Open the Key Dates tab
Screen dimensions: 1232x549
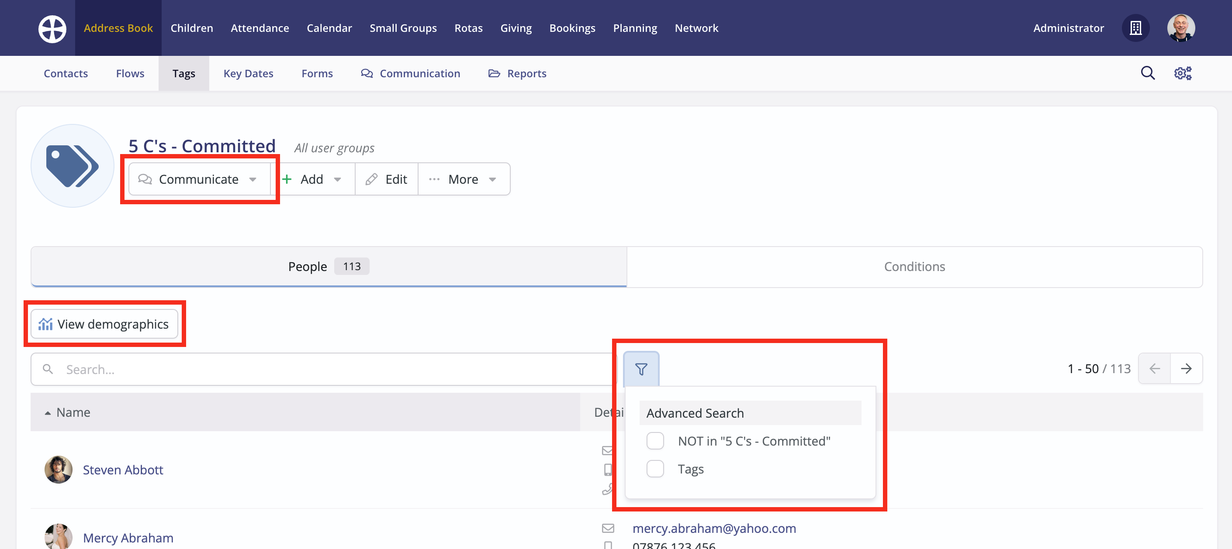[x=248, y=74]
